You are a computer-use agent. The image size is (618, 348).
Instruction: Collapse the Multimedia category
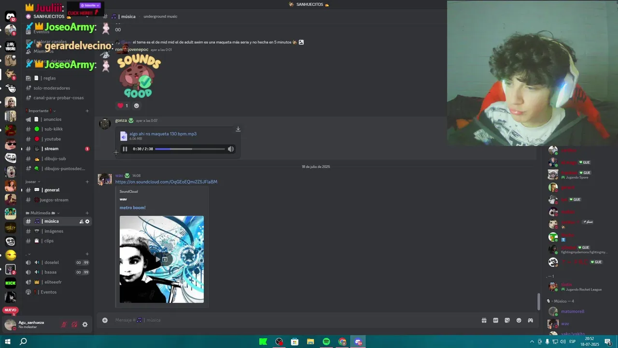pyautogui.click(x=42, y=213)
